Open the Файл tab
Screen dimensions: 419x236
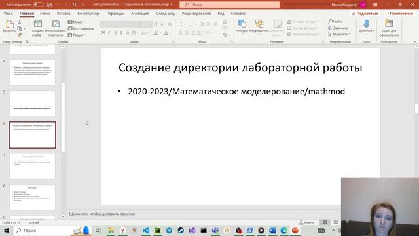[x=9, y=13]
